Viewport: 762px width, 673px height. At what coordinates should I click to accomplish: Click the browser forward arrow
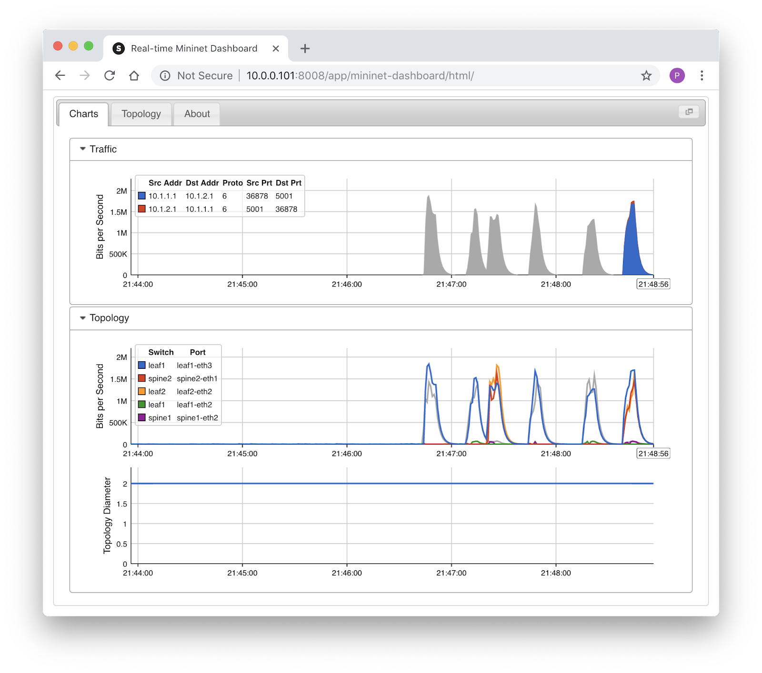click(85, 75)
